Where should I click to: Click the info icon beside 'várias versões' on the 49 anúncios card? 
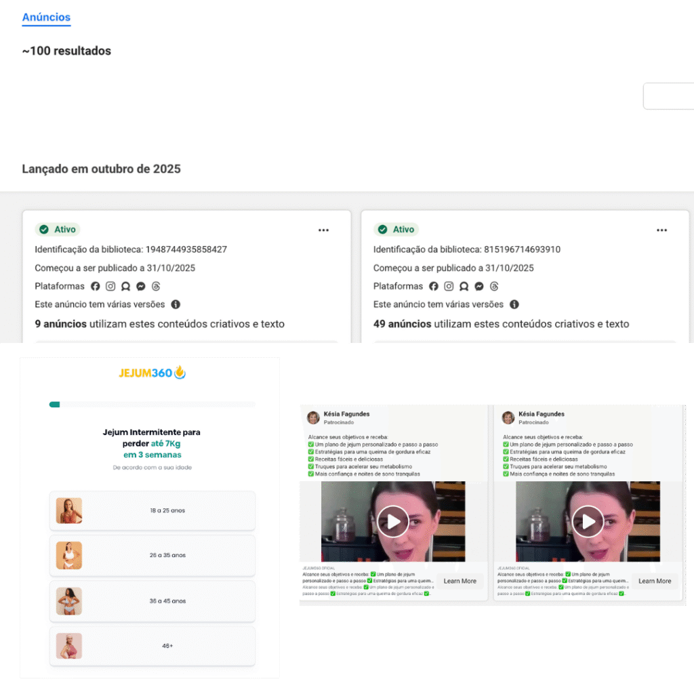point(514,305)
